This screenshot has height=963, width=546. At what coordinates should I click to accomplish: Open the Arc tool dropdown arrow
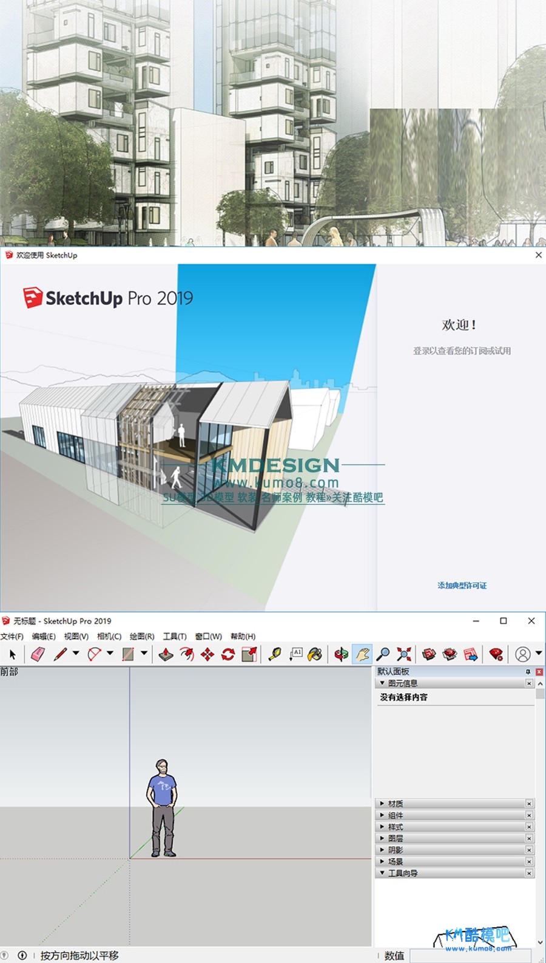pos(110,653)
